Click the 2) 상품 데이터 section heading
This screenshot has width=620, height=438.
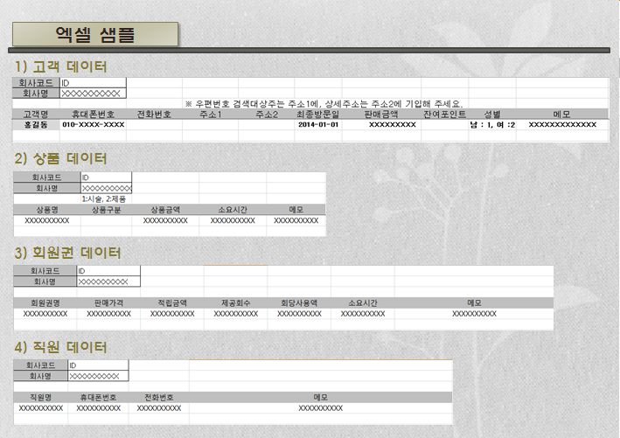click(60, 158)
